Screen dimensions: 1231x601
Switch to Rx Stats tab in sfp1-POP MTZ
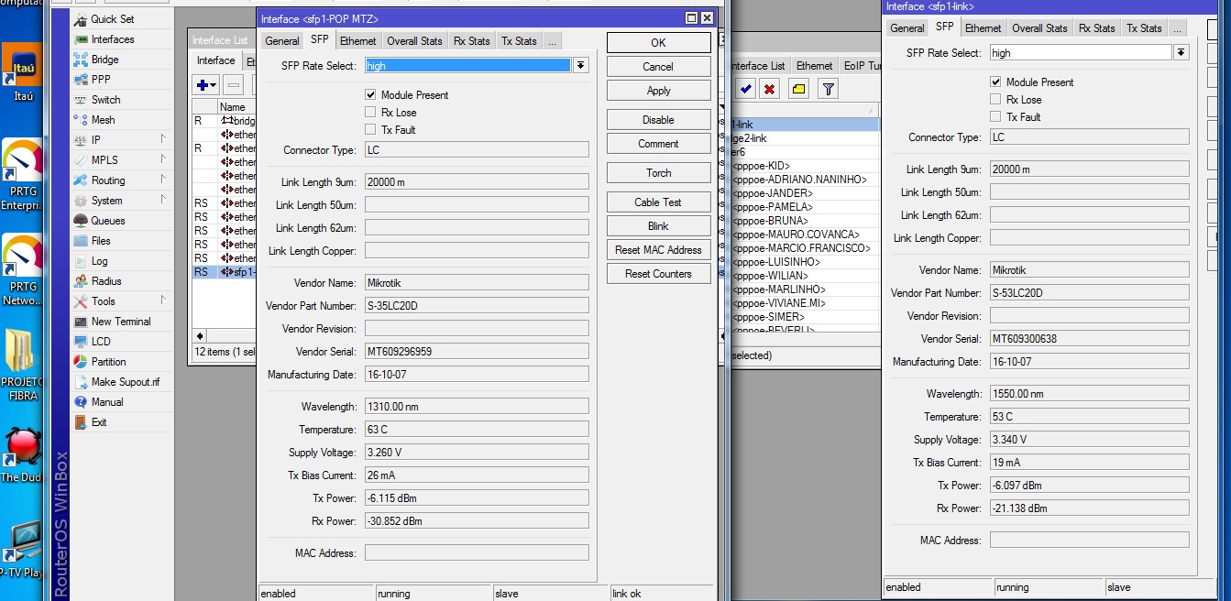coord(472,41)
